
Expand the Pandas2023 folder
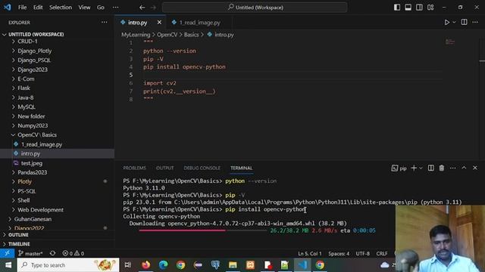coord(57,172)
